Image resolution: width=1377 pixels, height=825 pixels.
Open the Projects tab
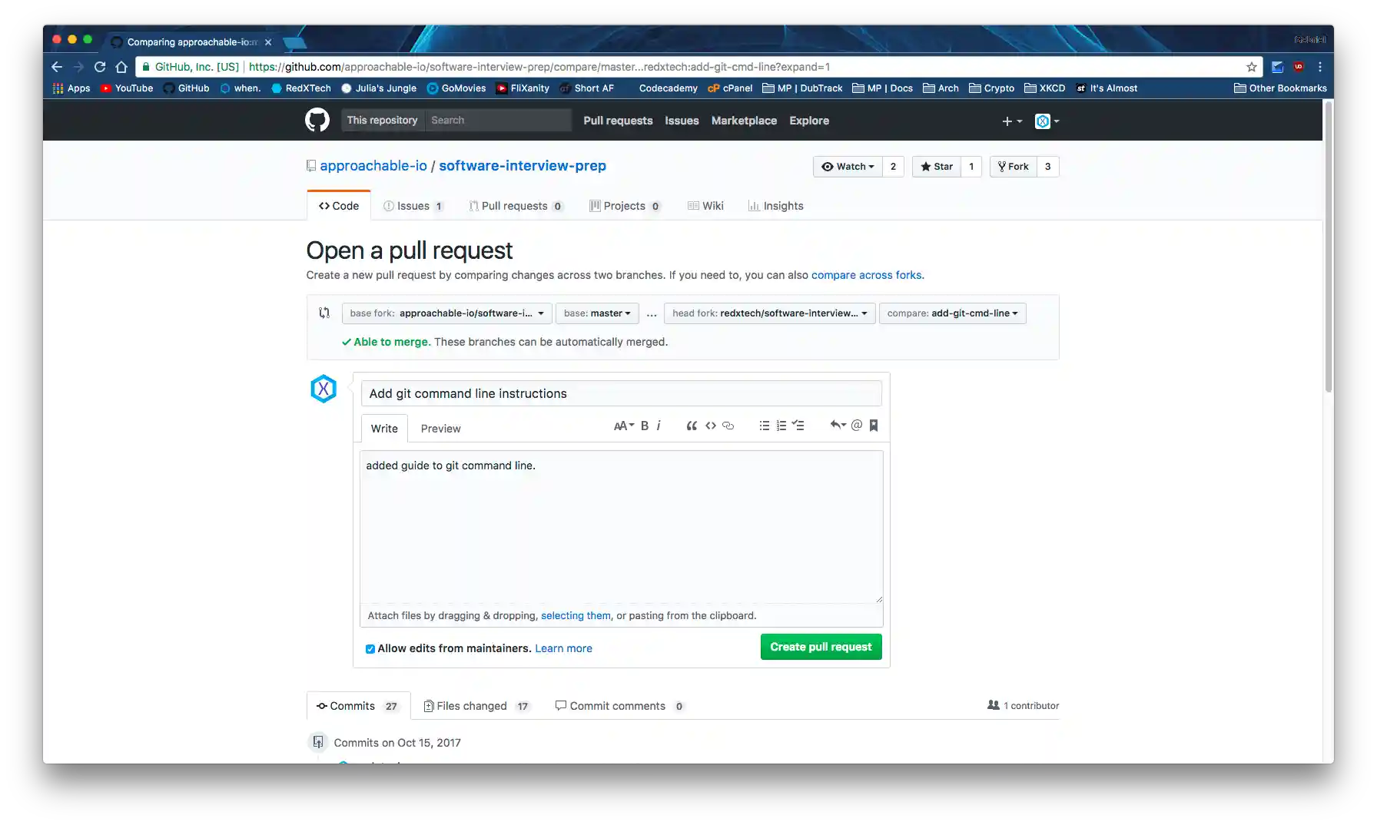pos(625,206)
